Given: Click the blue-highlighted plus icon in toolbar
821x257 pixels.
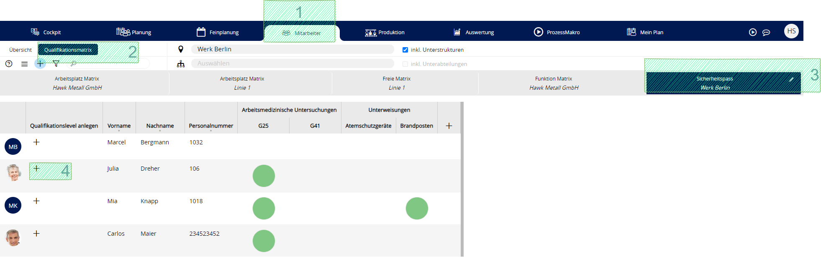Looking at the screenshot, I should point(40,63).
